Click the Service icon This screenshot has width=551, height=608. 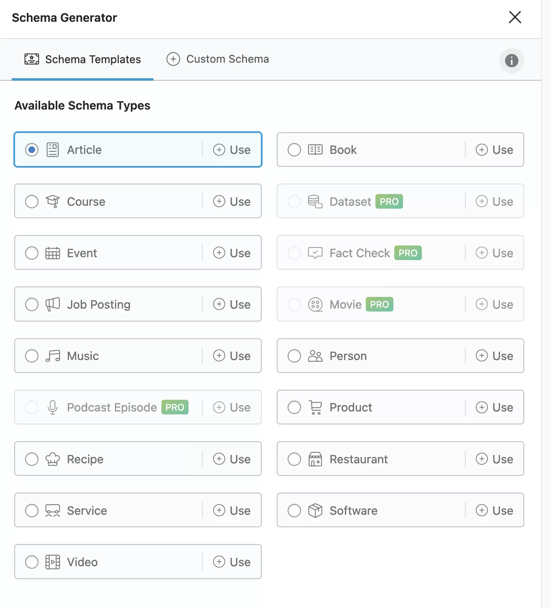[x=53, y=511]
